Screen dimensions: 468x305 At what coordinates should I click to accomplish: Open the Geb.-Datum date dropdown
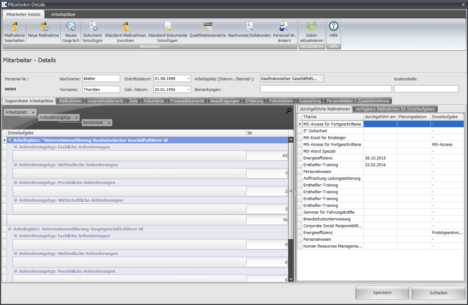point(188,90)
